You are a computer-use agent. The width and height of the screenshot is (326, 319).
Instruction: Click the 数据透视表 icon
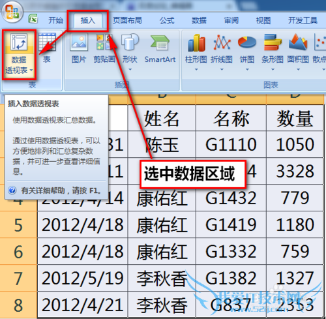[x=19, y=42]
